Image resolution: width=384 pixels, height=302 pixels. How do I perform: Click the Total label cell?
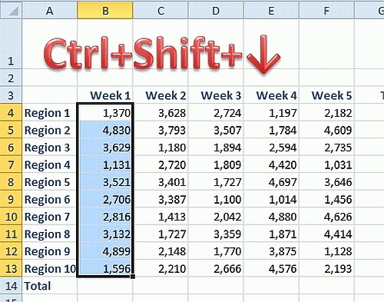50,286
